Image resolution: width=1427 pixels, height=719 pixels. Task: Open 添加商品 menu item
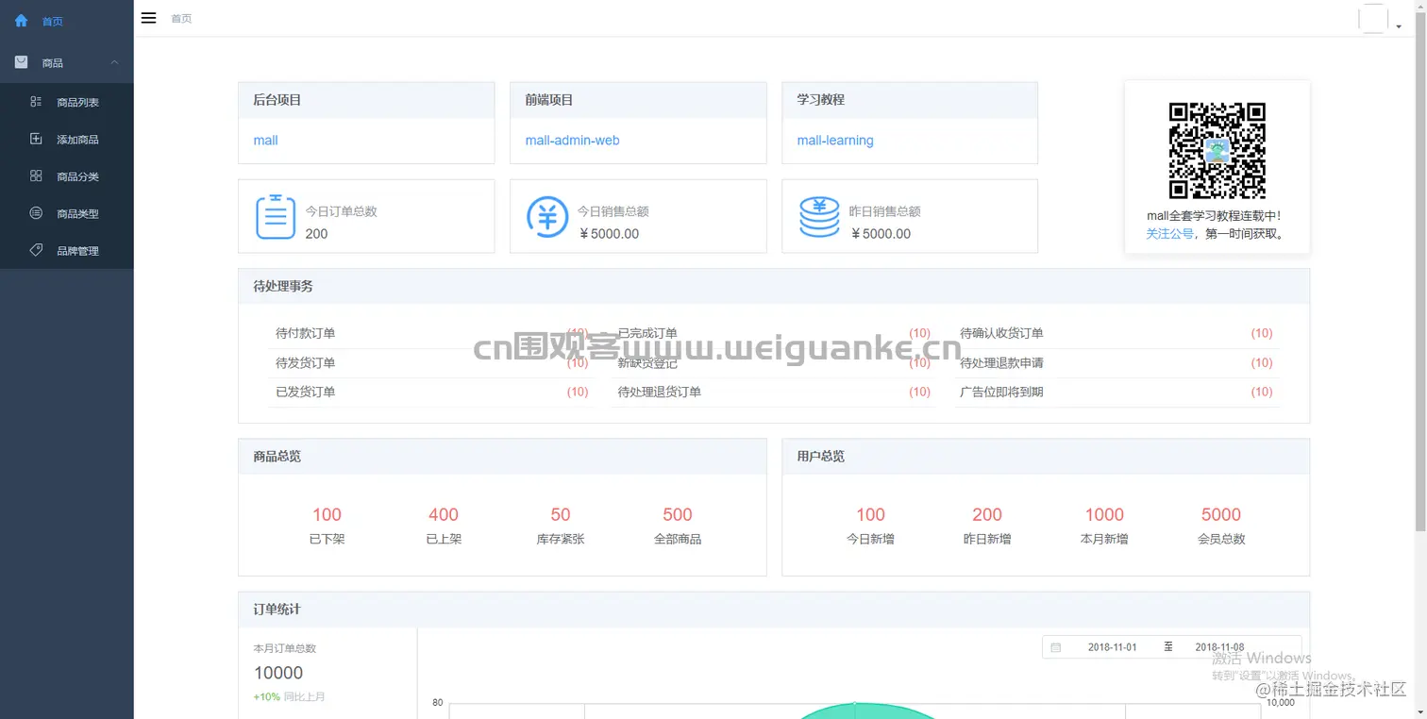pyautogui.click(x=67, y=139)
